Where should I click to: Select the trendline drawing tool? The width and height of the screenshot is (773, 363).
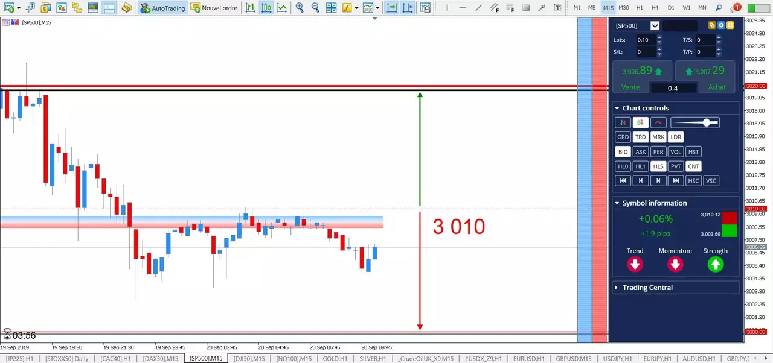pos(478,8)
